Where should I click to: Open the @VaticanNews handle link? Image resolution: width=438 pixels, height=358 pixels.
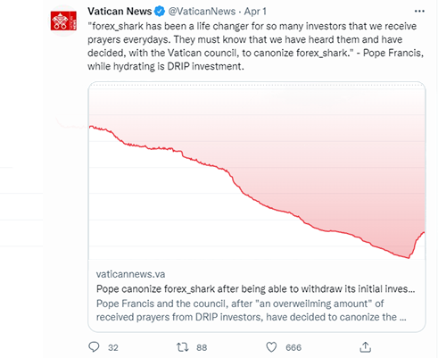[202, 12]
